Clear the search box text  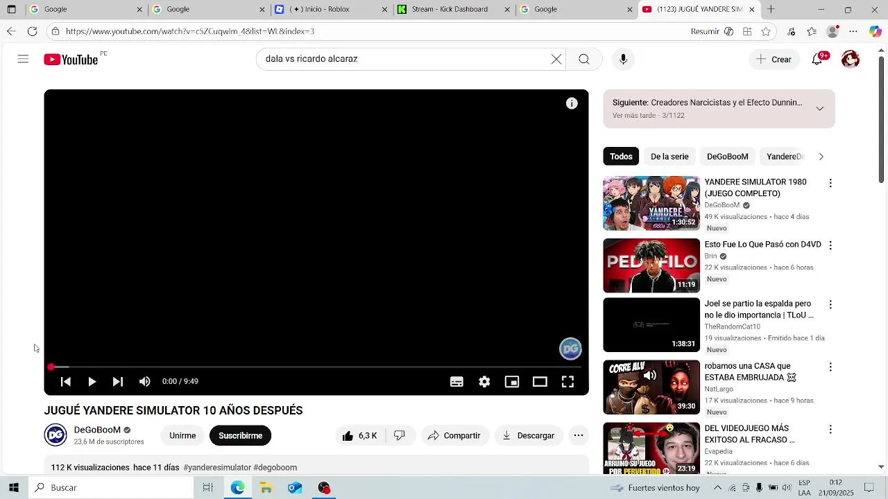pos(556,59)
